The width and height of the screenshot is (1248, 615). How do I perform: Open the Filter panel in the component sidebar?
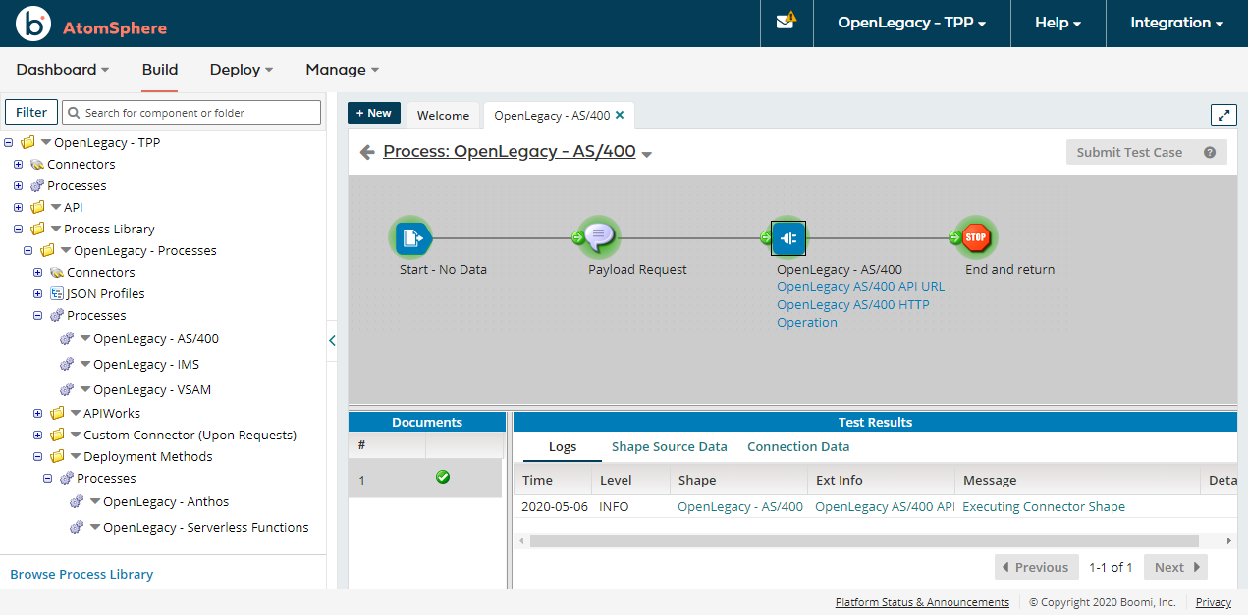click(x=30, y=112)
